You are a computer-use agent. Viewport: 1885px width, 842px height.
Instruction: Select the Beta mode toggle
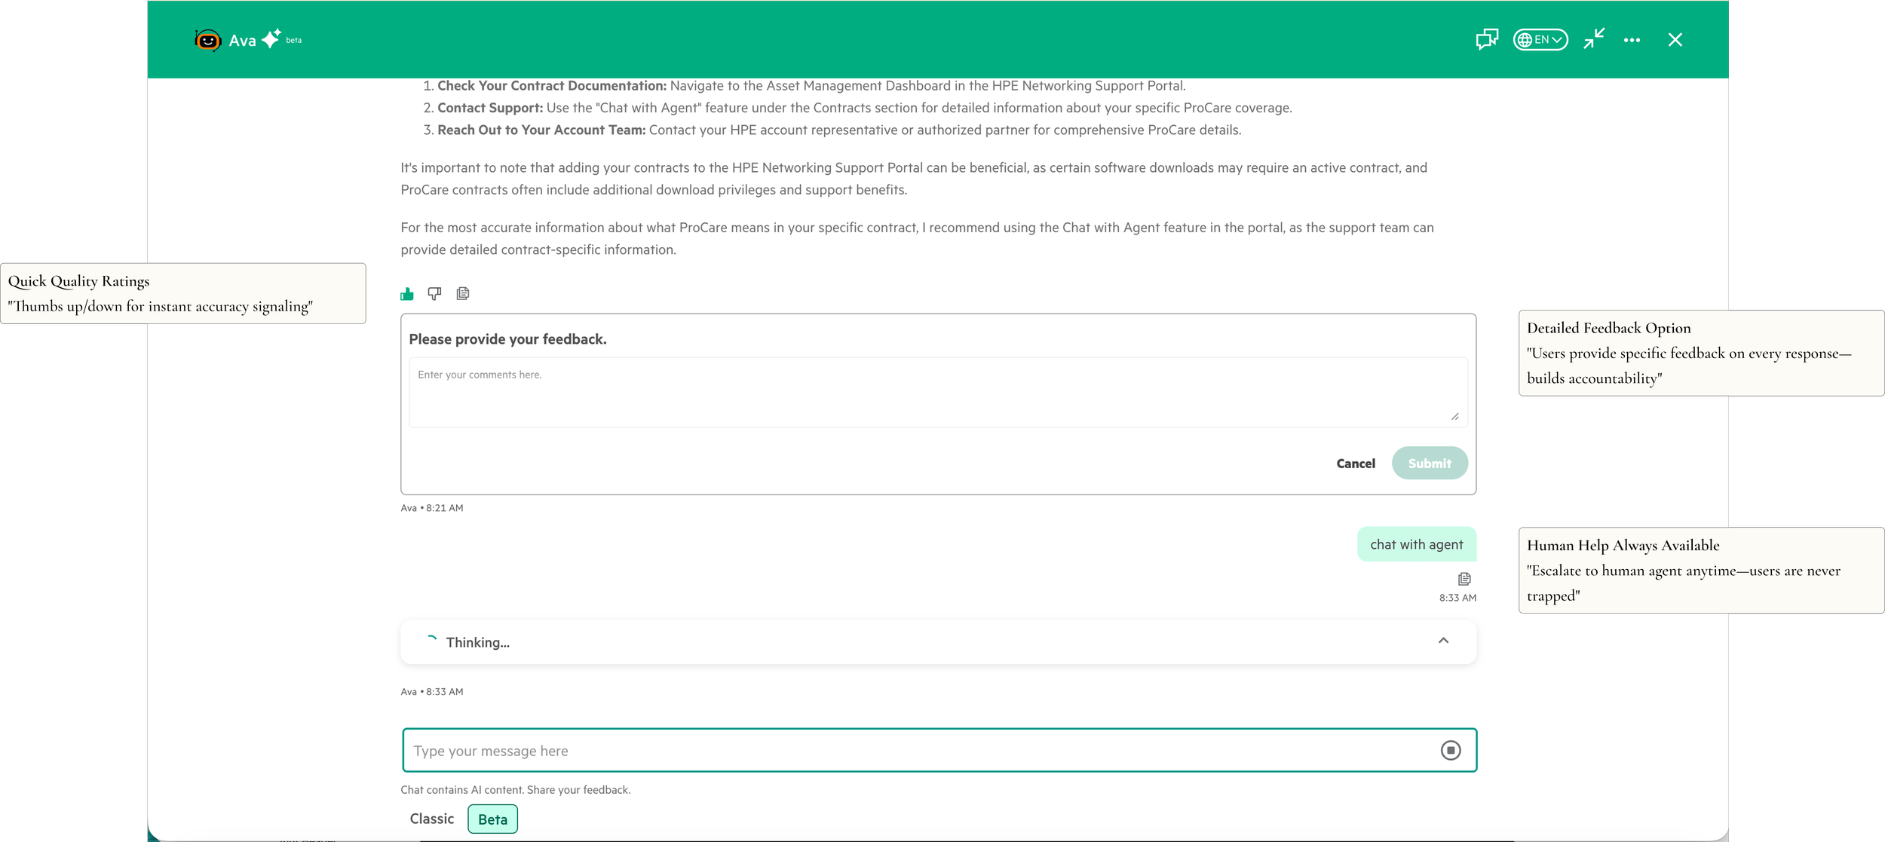pos(492,819)
